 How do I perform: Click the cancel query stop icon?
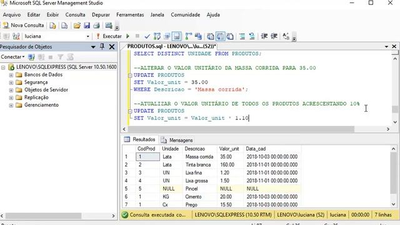(x=137, y=36)
